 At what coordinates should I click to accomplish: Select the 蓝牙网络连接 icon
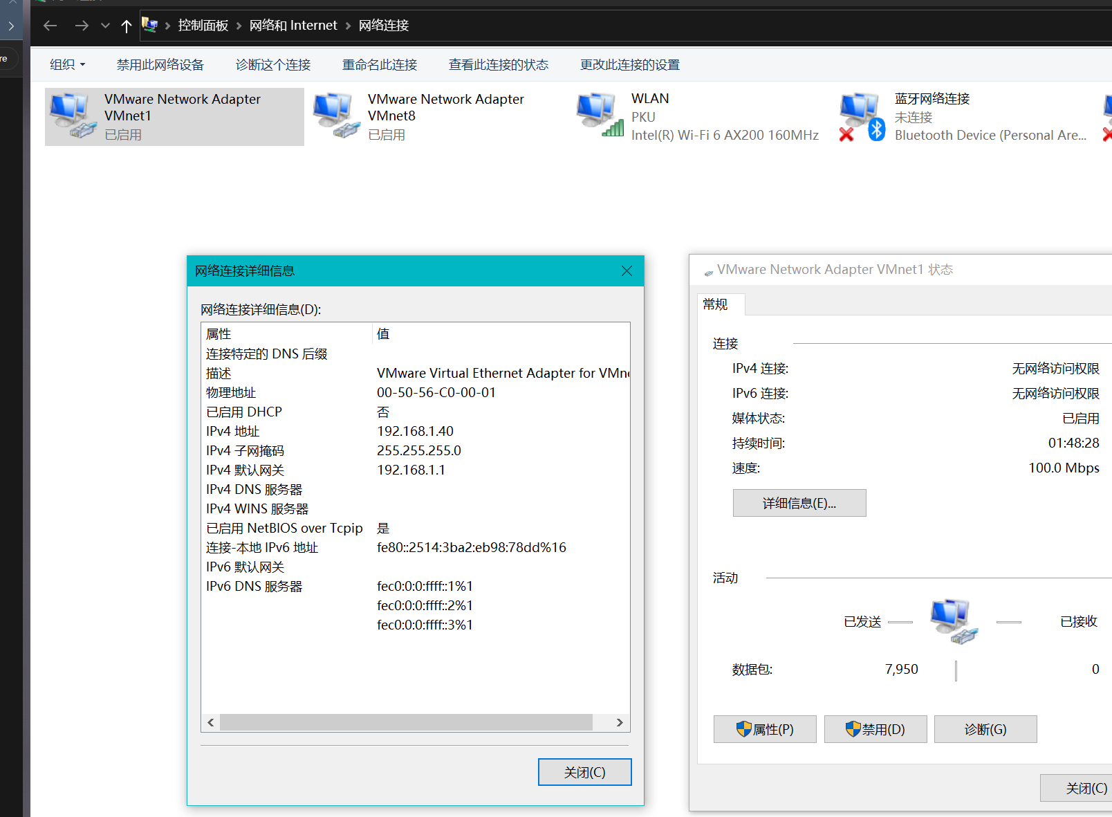(x=862, y=116)
